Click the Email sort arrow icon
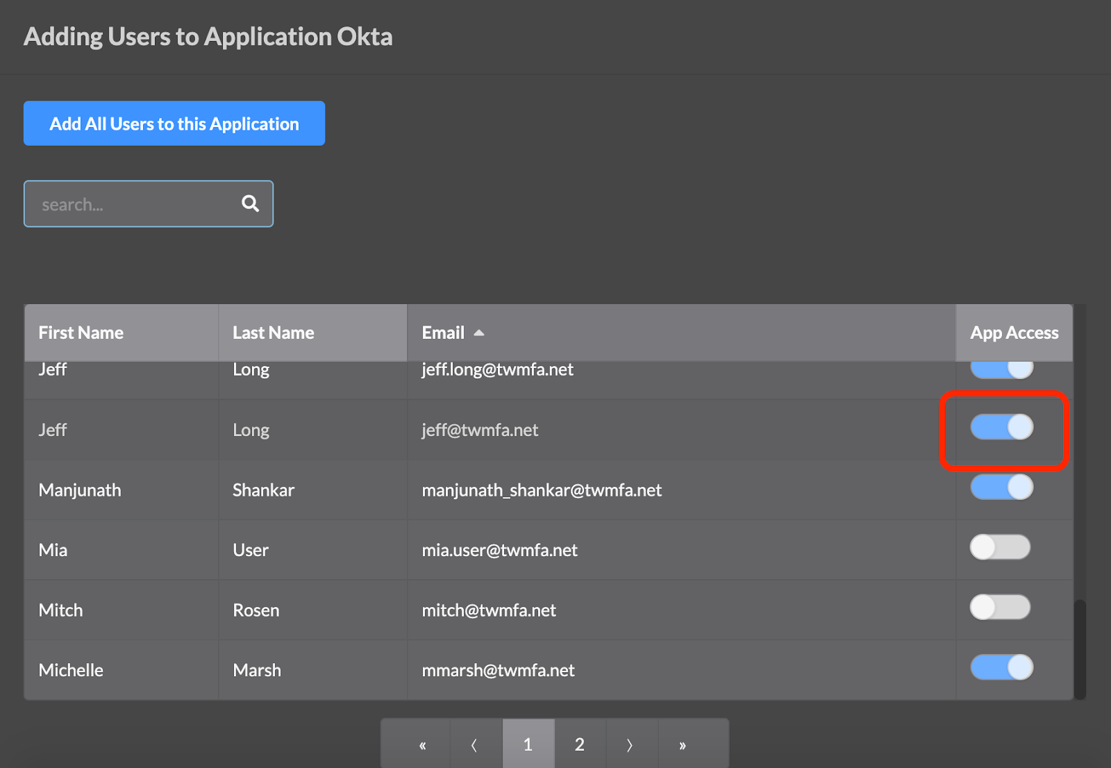This screenshot has width=1111, height=768. pyautogui.click(x=478, y=333)
